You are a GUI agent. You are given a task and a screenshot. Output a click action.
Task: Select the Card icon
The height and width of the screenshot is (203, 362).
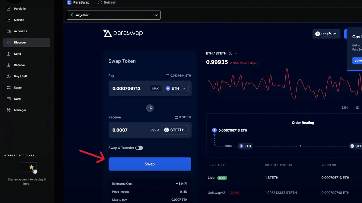(x=9, y=99)
